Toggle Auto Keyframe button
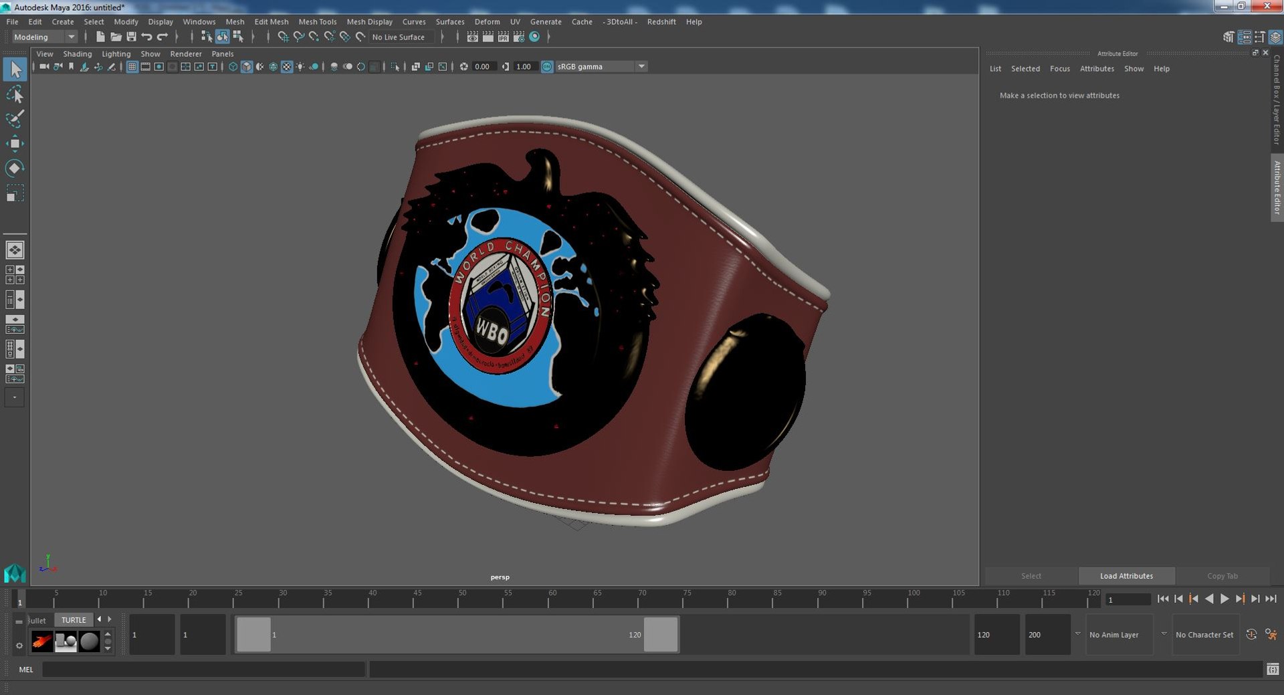Screen dimensions: 1284x695 pos(1251,634)
